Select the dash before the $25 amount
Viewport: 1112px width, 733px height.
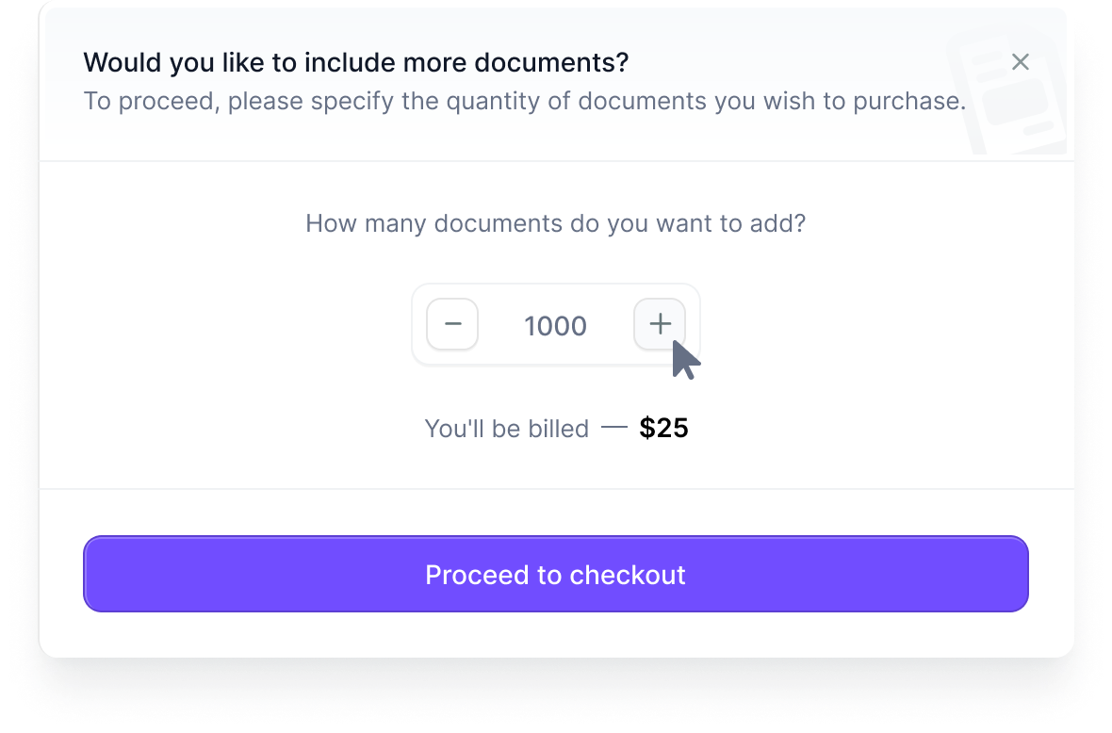pyautogui.click(x=614, y=428)
